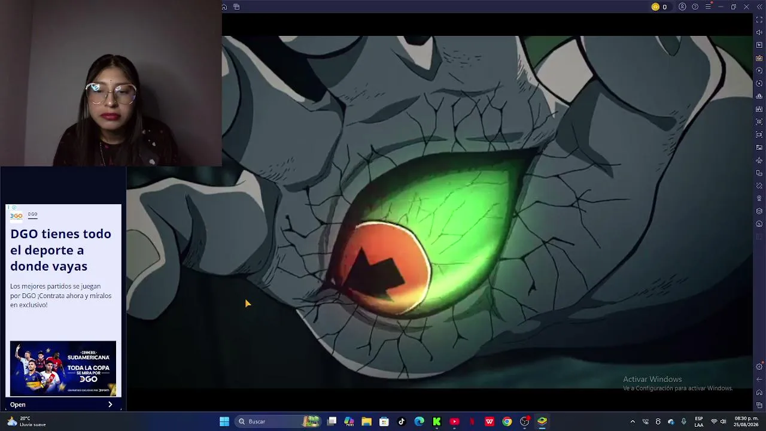Collapse the BlueStacks side toolbar
Image resolution: width=766 pixels, height=431 pixels.
[x=759, y=7]
